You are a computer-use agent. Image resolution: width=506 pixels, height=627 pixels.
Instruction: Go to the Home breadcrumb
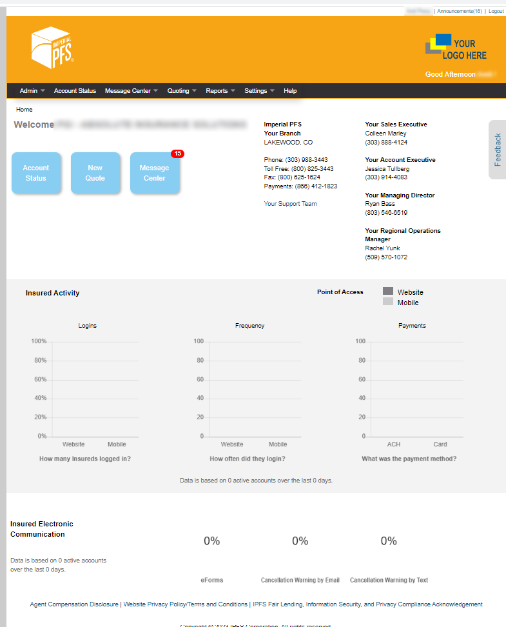24,110
